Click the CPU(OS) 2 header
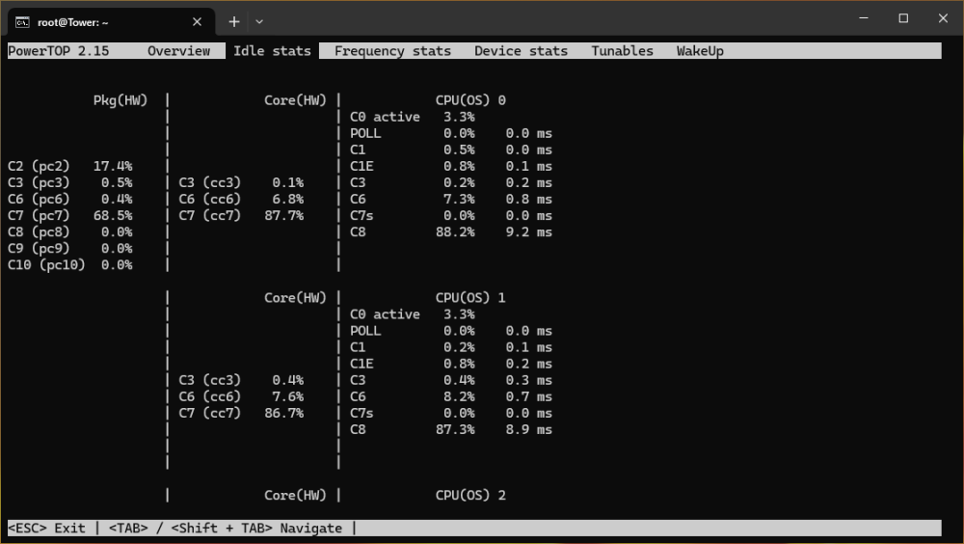This screenshot has height=544, width=964. click(x=470, y=496)
